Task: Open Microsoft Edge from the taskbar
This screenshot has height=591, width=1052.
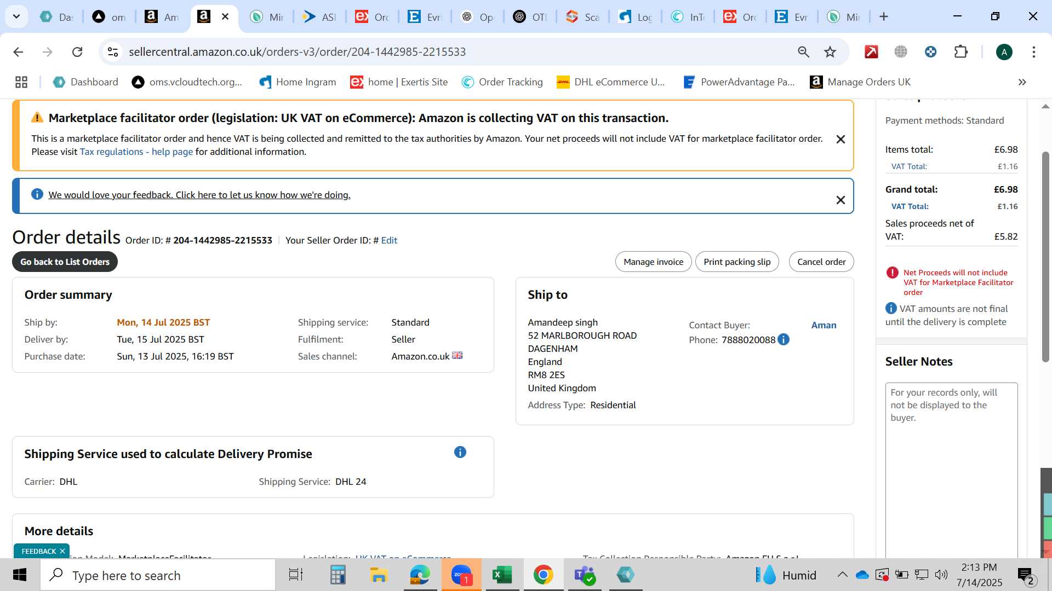Action: point(420,575)
